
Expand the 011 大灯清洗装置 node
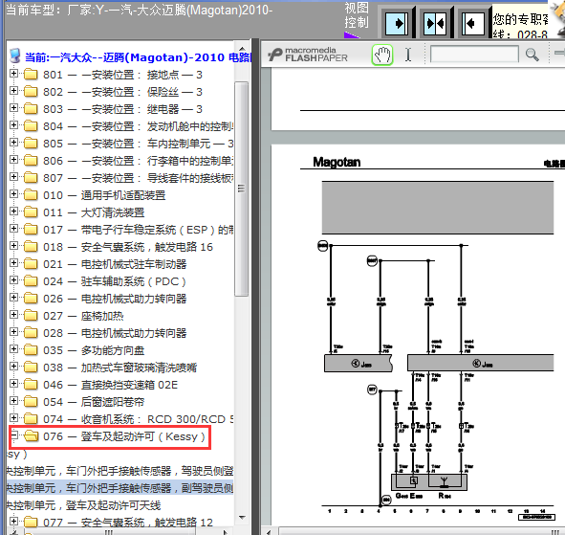coord(13,212)
